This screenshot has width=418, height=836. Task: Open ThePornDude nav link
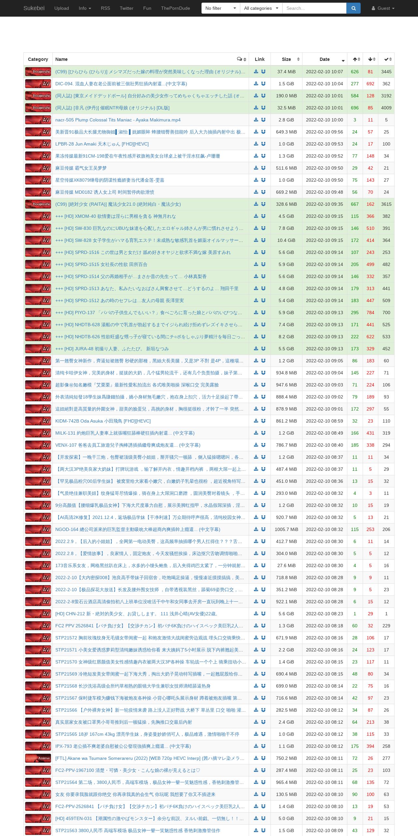point(175,8)
